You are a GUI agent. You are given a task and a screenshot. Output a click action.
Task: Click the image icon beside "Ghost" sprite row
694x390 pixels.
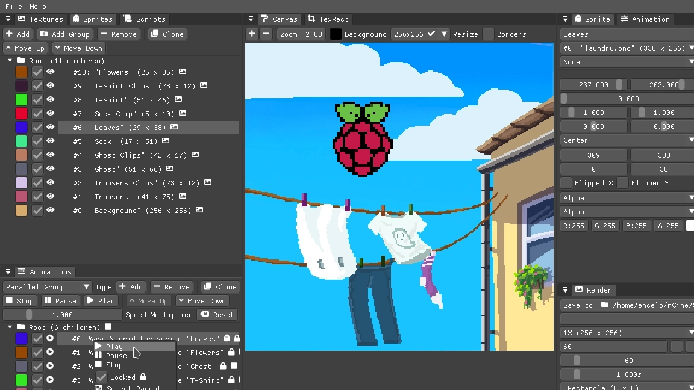[x=170, y=169]
